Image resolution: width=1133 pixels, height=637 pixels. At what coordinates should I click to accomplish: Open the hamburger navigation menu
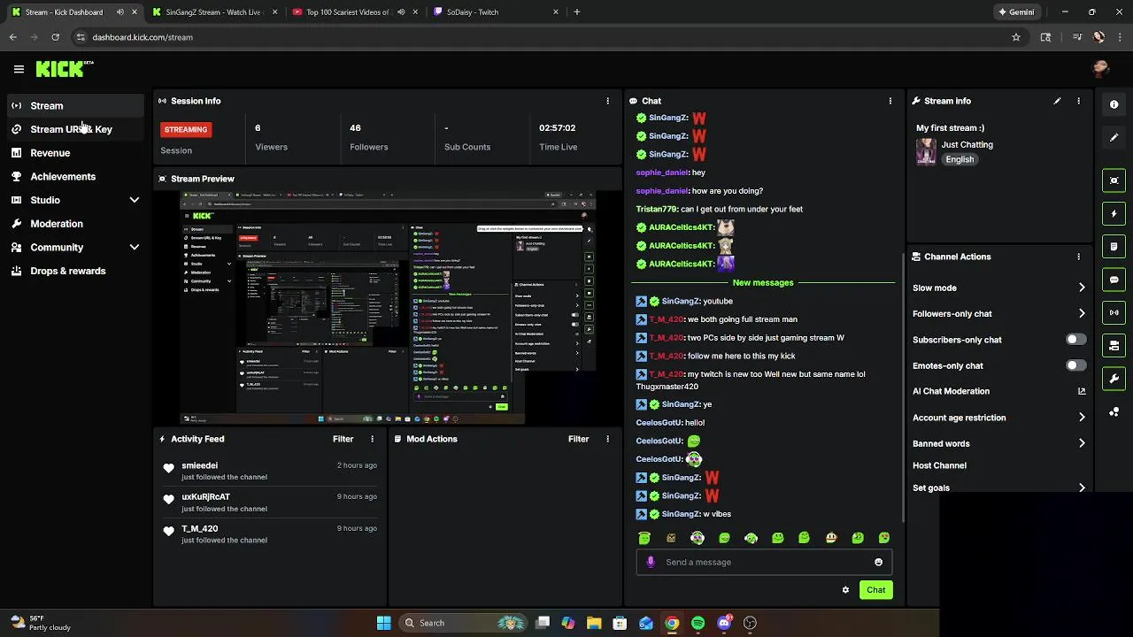click(19, 68)
